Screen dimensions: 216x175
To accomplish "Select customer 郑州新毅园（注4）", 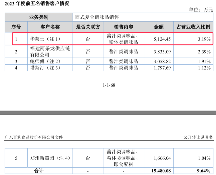I will pos(50,158).
